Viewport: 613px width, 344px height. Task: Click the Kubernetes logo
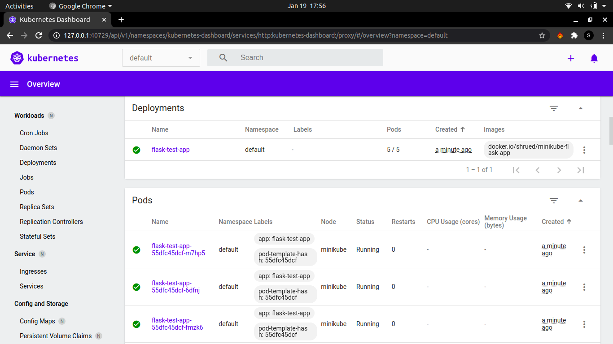pyautogui.click(x=17, y=58)
